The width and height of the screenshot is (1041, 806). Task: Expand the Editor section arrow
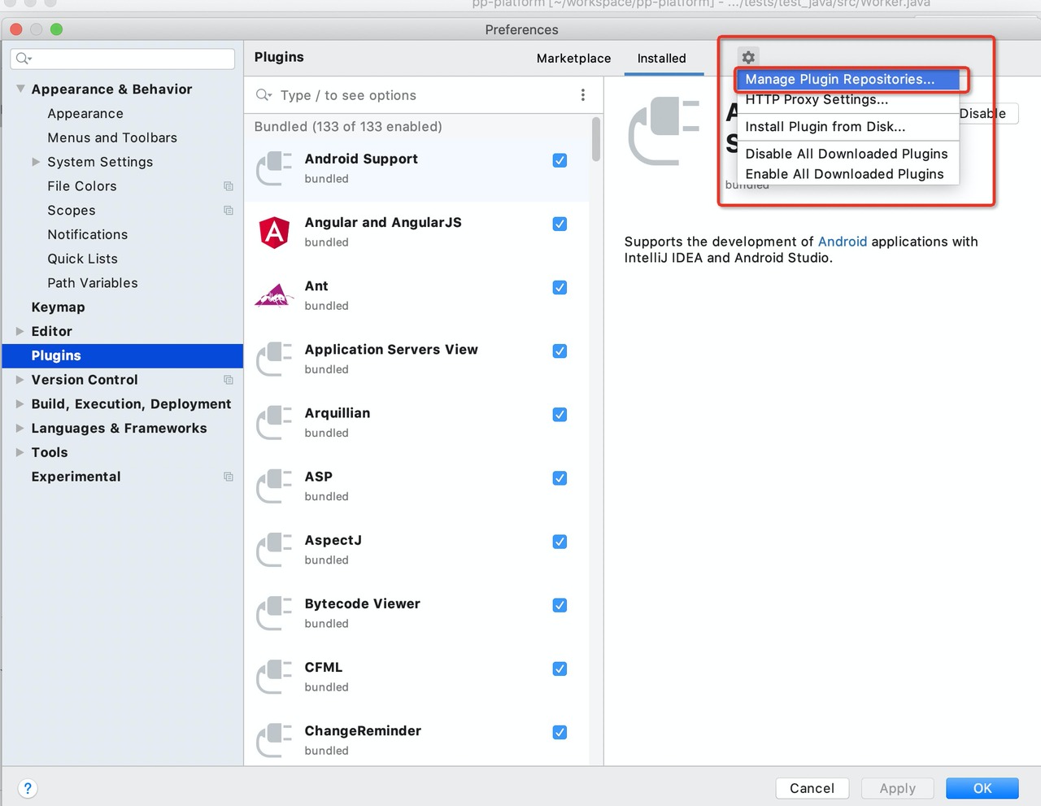point(20,331)
